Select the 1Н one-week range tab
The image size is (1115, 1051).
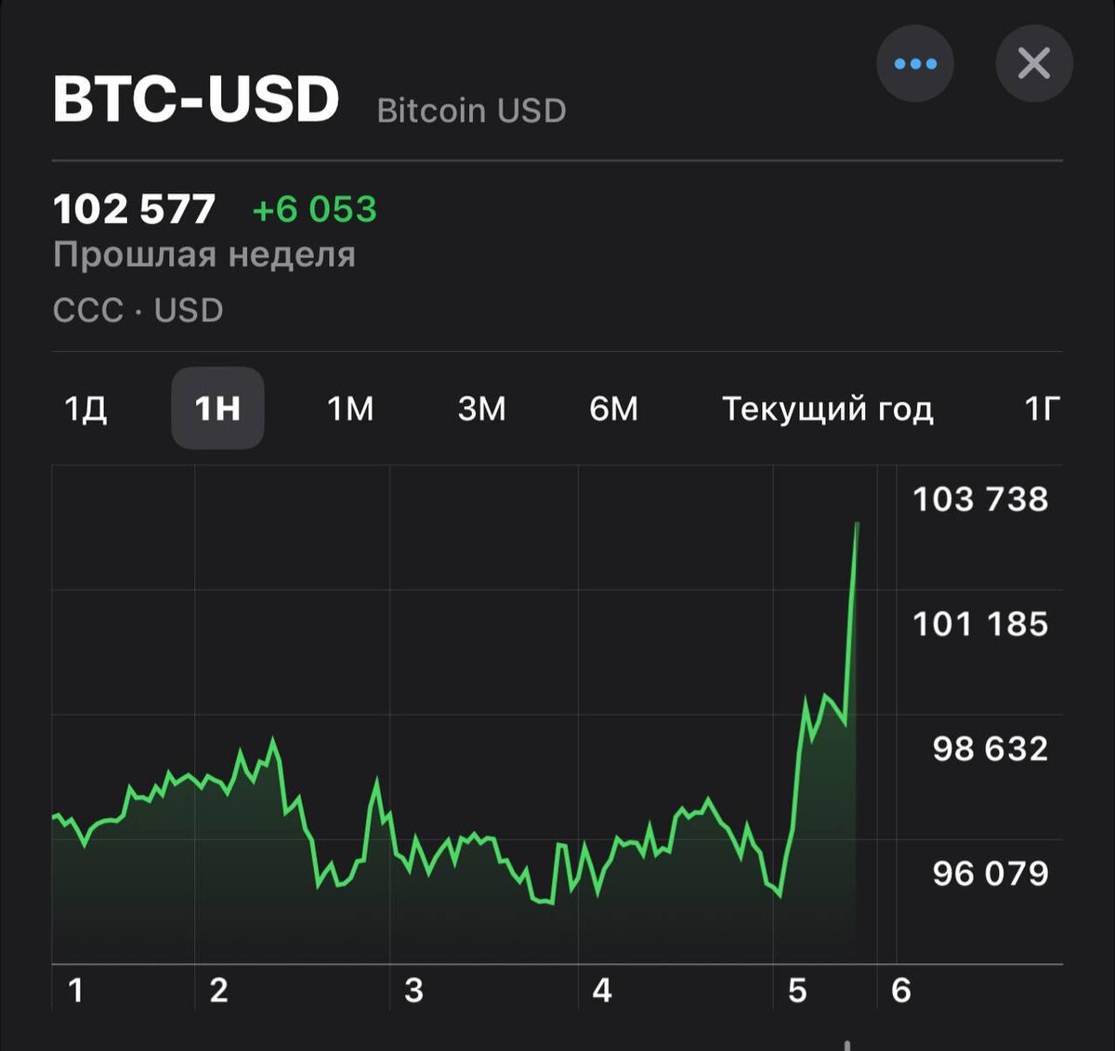[x=217, y=409]
